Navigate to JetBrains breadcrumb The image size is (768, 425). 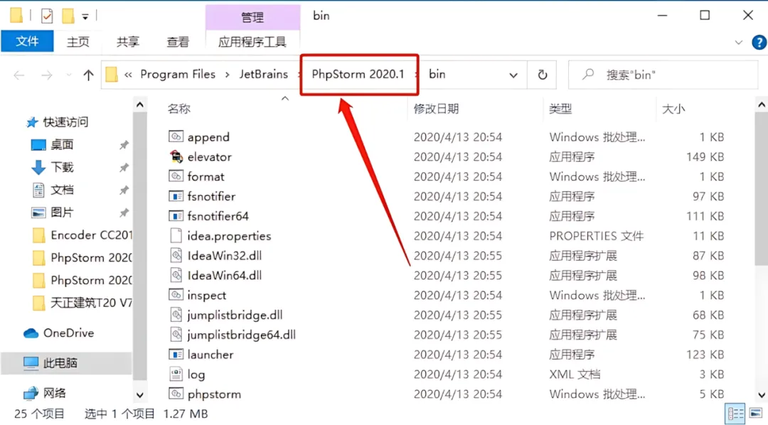[264, 74]
